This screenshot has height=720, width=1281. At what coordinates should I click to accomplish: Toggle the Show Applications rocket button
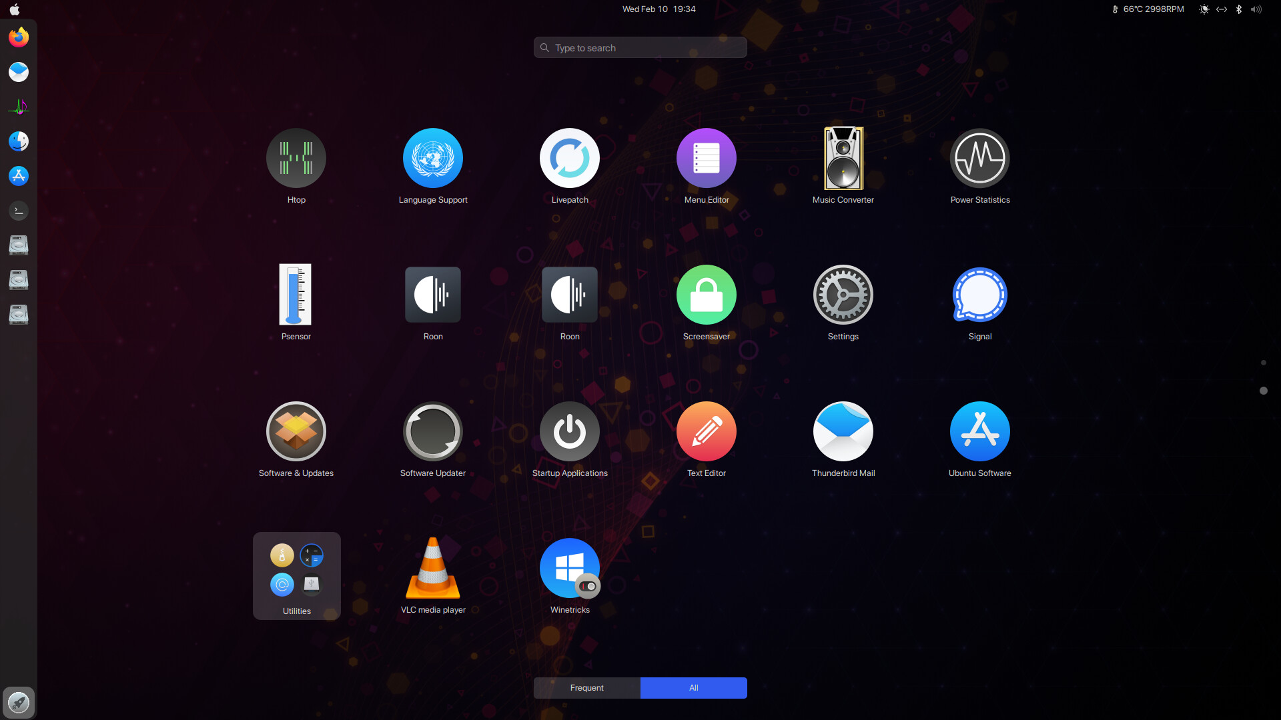coord(18,702)
